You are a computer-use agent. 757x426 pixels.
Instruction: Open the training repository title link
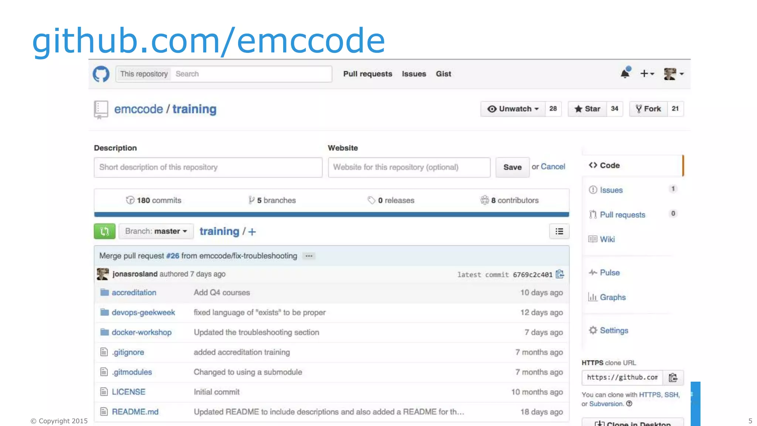(194, 109)
